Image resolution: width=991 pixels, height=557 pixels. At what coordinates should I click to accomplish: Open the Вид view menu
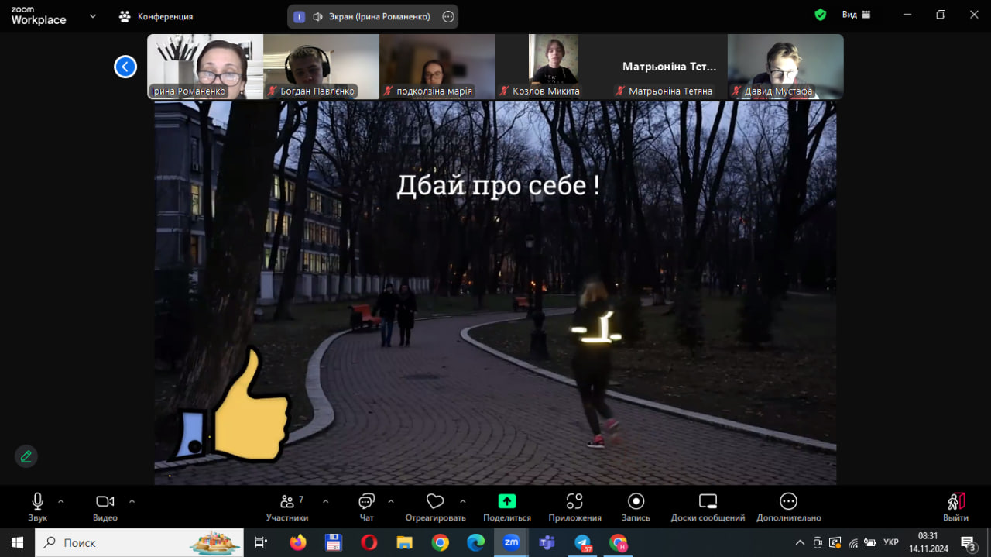[x=856, y=15]
